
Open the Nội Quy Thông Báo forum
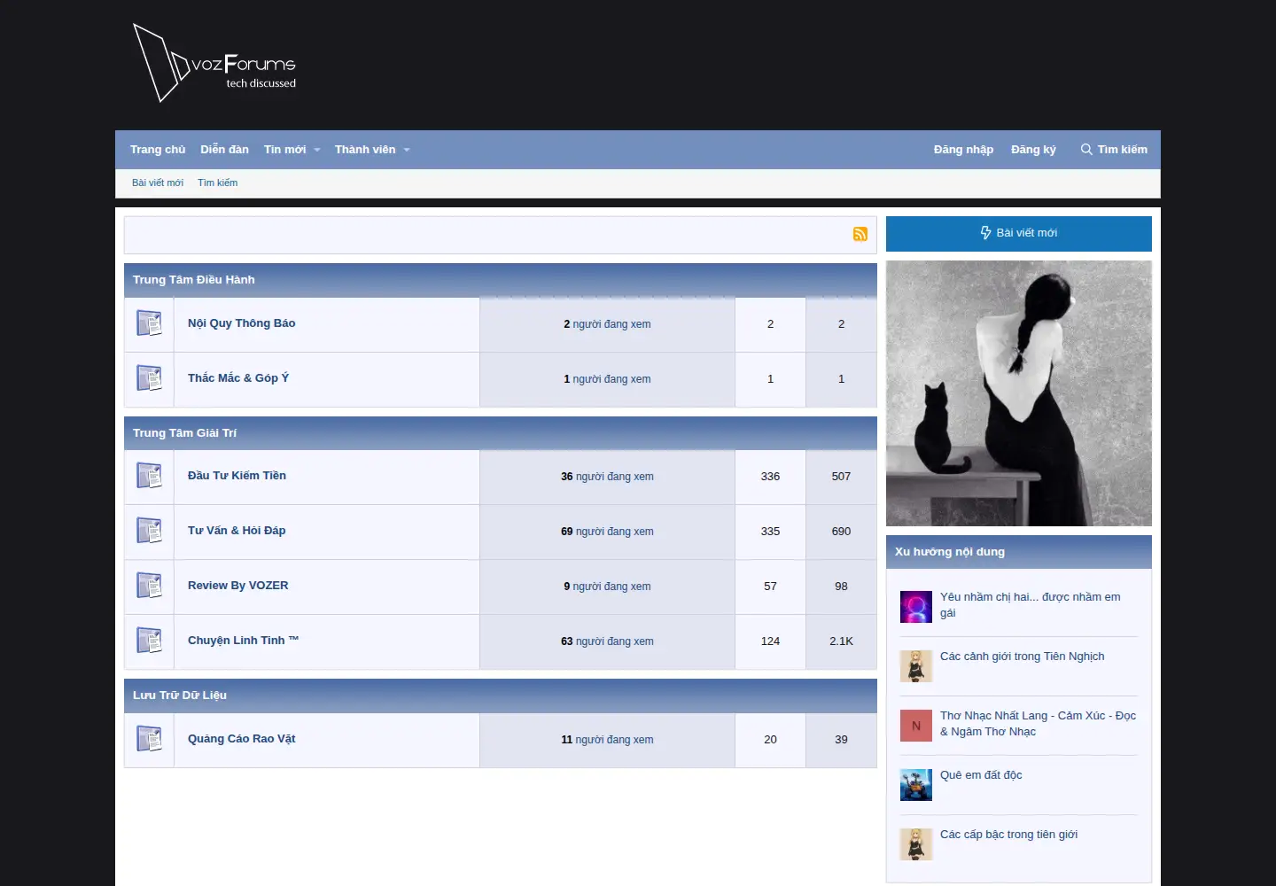point(241,323)
